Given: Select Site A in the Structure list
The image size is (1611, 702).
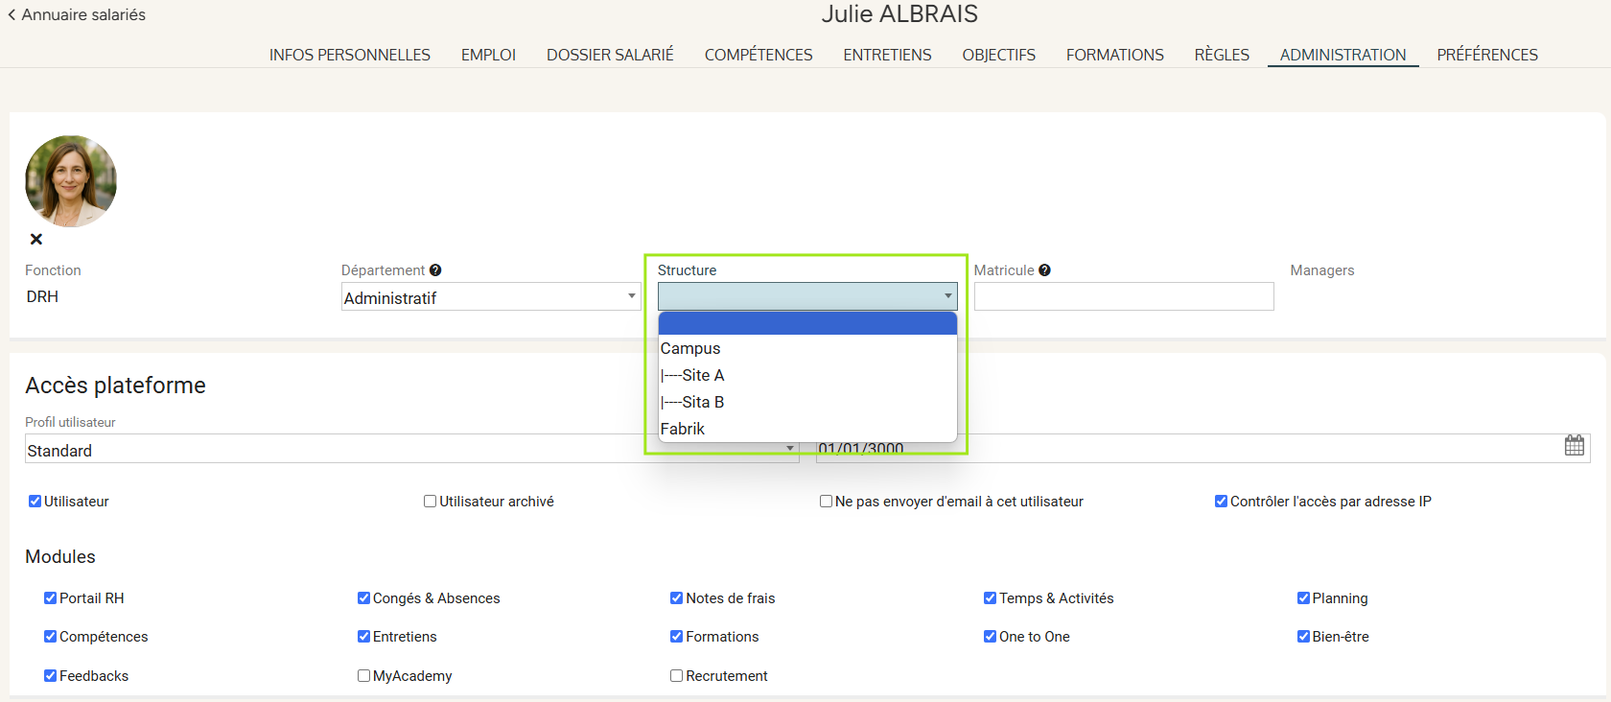Looking at the screenshot, I should click(702, 376).
